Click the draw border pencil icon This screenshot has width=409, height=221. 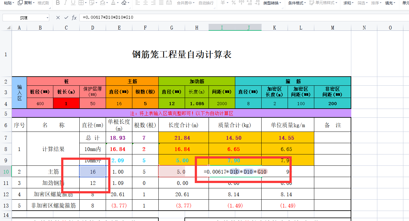pos(91,3)
